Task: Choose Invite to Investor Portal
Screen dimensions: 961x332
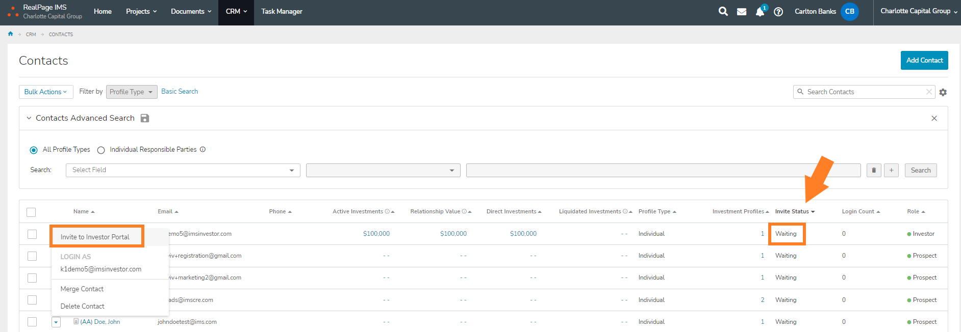Action: (95, 237)
